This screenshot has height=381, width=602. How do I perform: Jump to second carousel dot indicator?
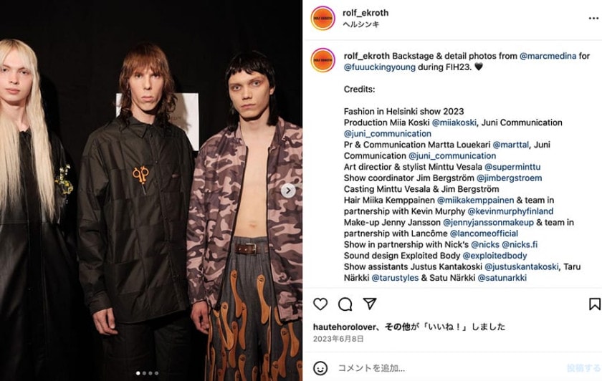point(144,373)
